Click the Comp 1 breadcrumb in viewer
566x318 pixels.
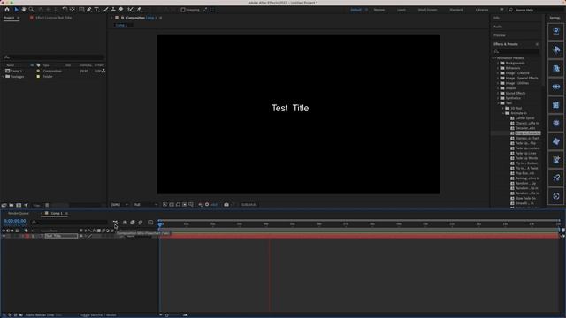coord(122,26)
